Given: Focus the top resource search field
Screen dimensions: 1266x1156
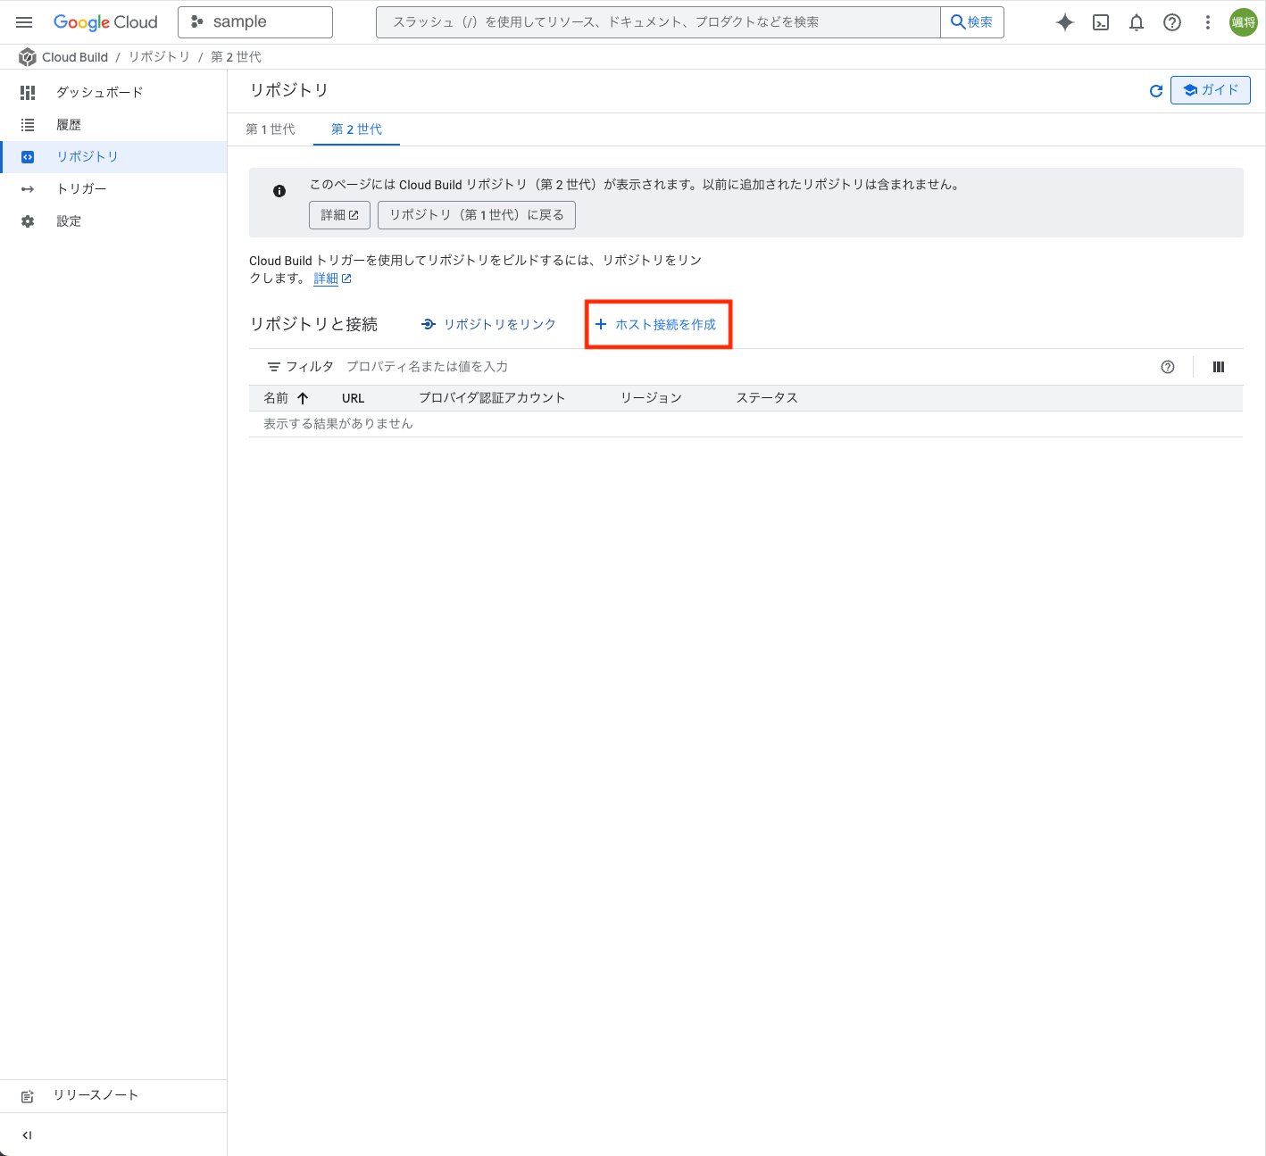Looking at the screenshot, I should coord(658,22).
